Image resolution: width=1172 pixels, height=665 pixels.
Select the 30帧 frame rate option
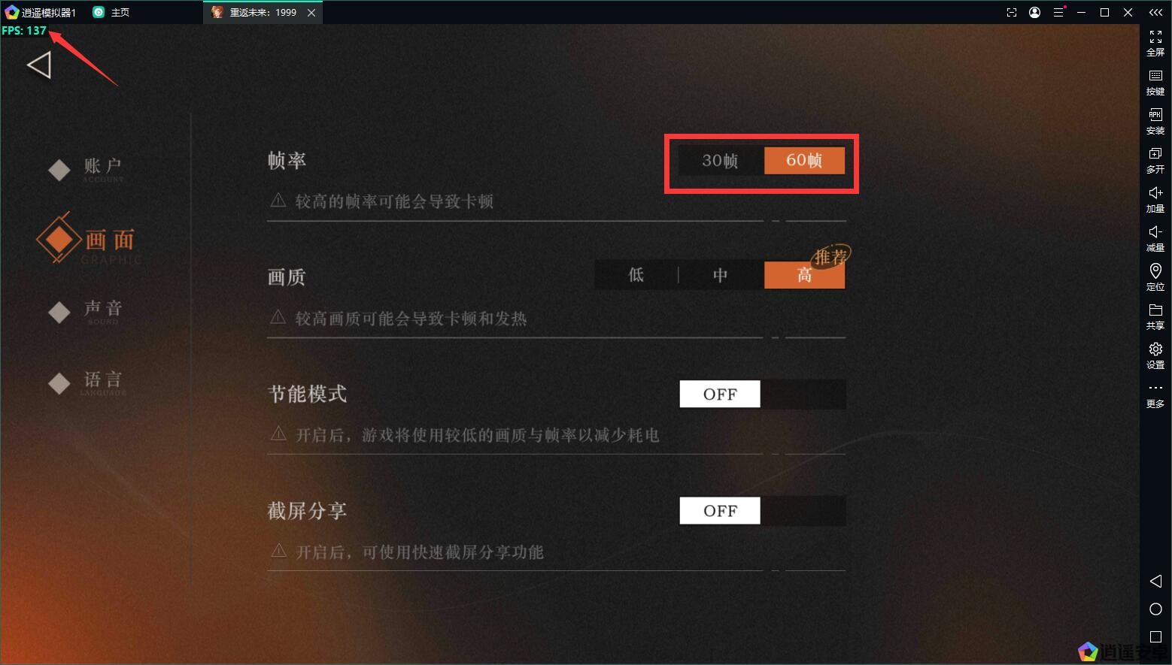721,160
